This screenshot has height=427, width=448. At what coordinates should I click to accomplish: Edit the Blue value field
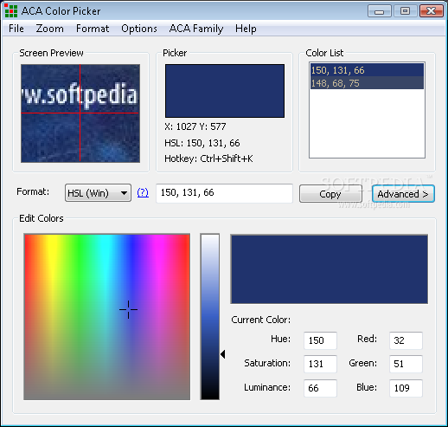click(x=406, y=388)
